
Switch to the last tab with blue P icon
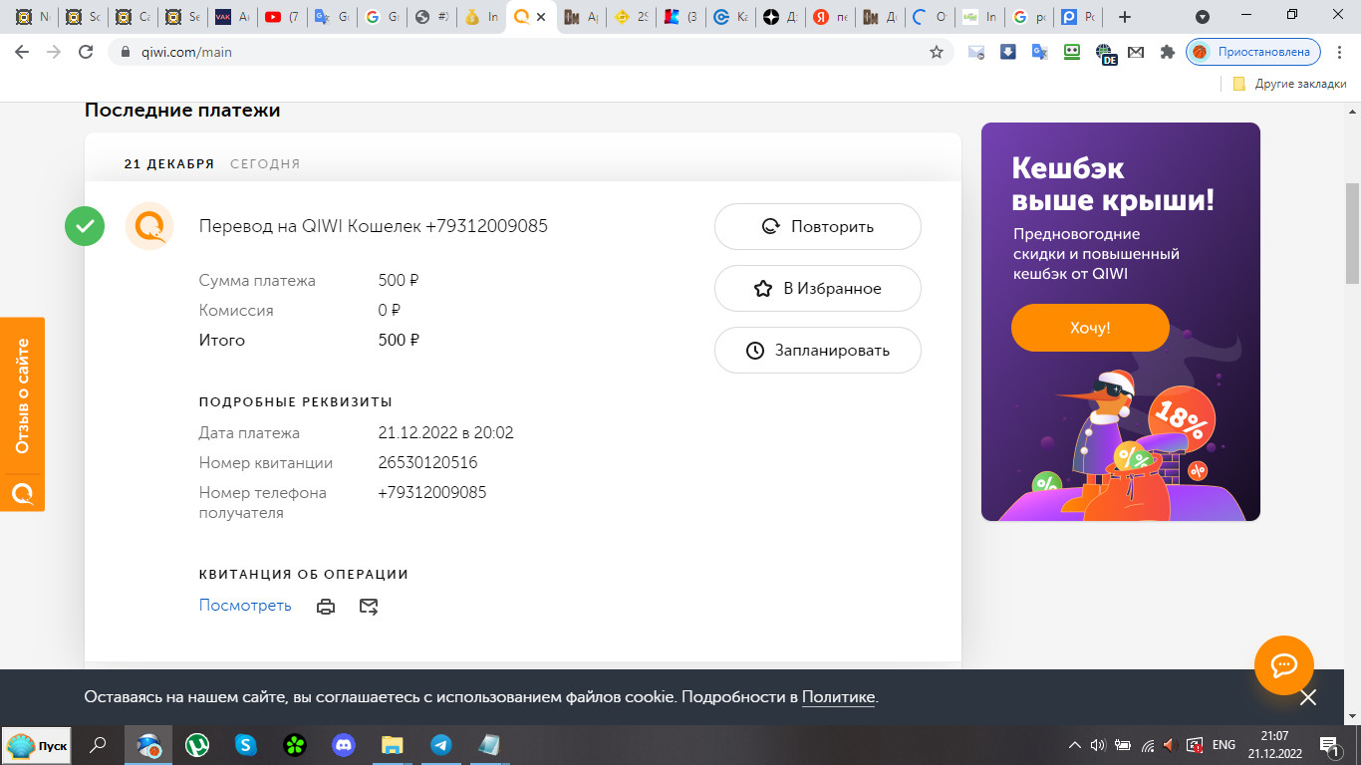click(x=1078, y=17)
